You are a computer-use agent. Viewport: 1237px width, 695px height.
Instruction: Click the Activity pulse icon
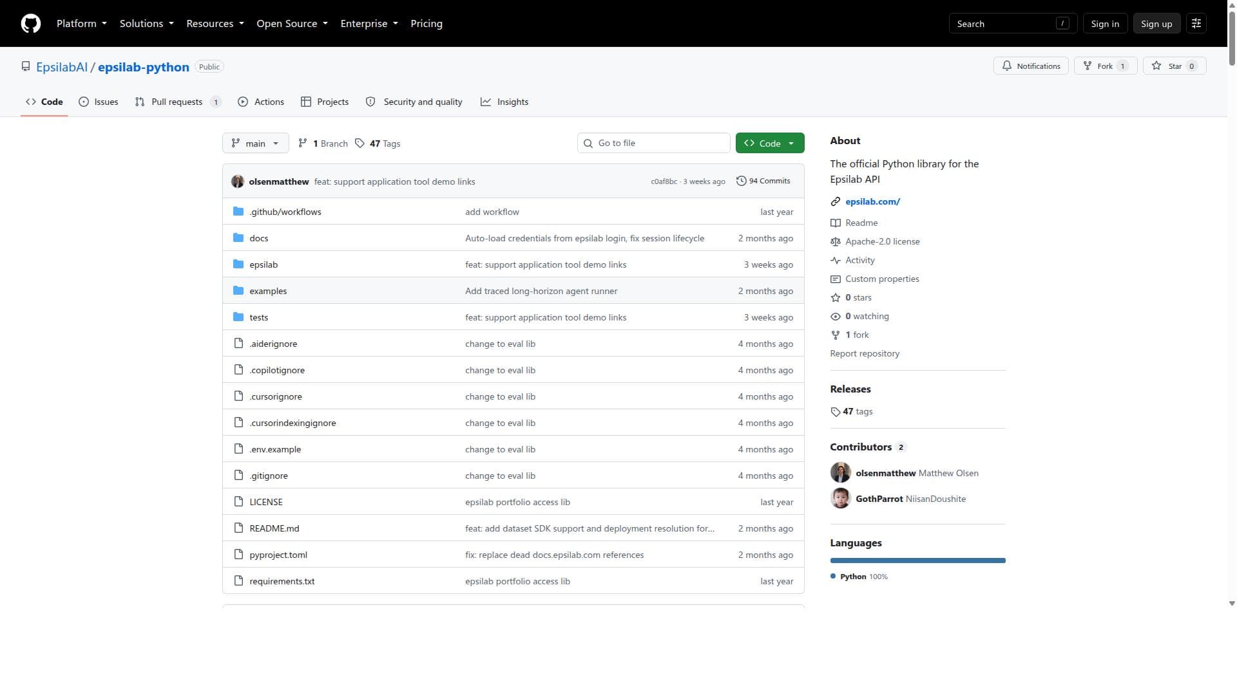click(836, 261)
